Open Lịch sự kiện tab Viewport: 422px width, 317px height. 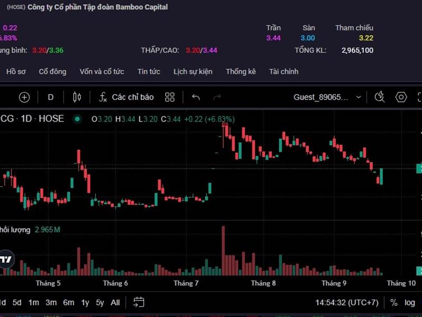point(193,71)
